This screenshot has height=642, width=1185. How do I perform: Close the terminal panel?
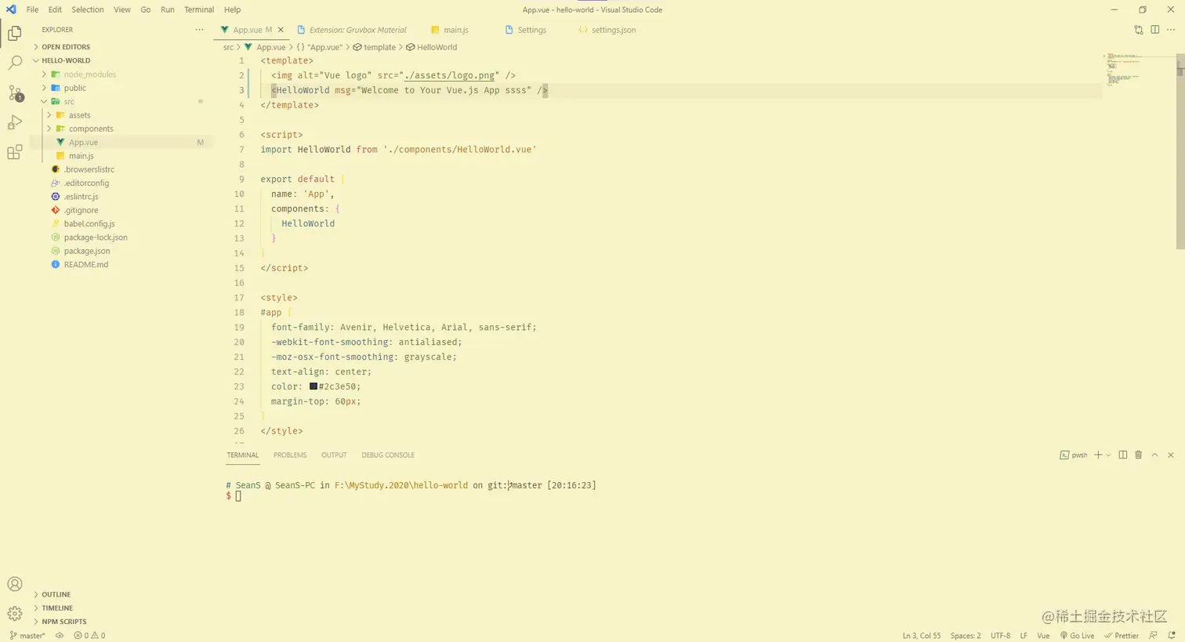click(x=1171, y=455)
